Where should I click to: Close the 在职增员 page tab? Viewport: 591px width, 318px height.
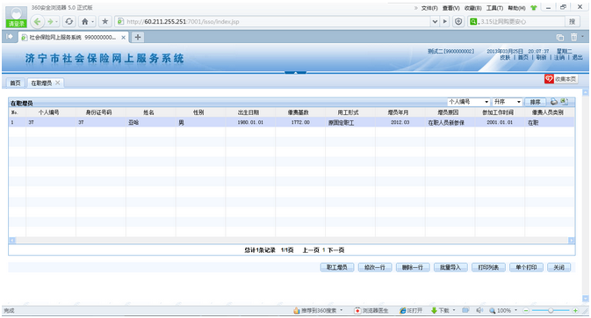click(x=58, y=83)
